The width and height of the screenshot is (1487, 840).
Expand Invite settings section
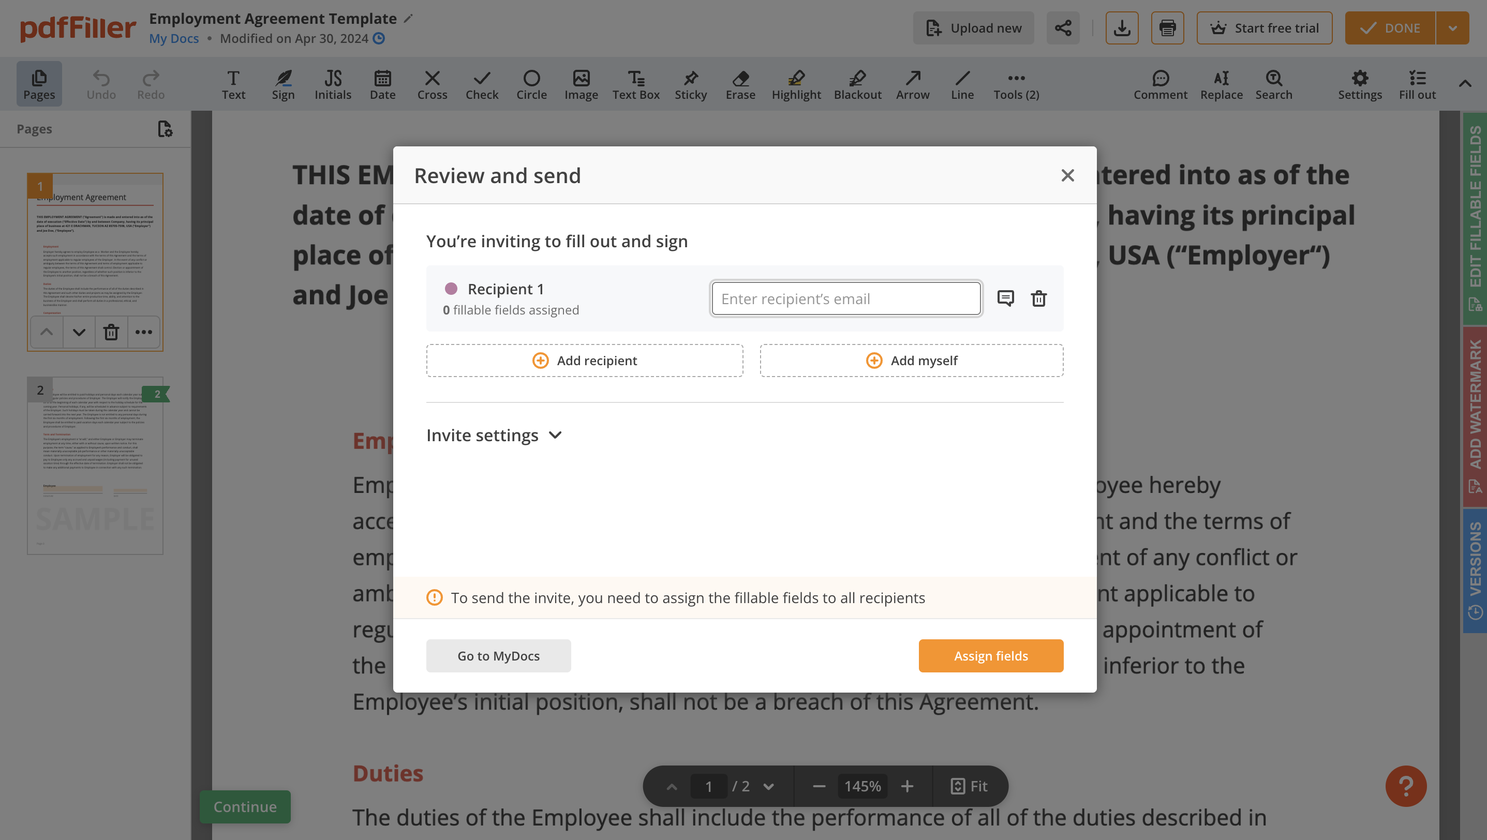tap(494, 435)
